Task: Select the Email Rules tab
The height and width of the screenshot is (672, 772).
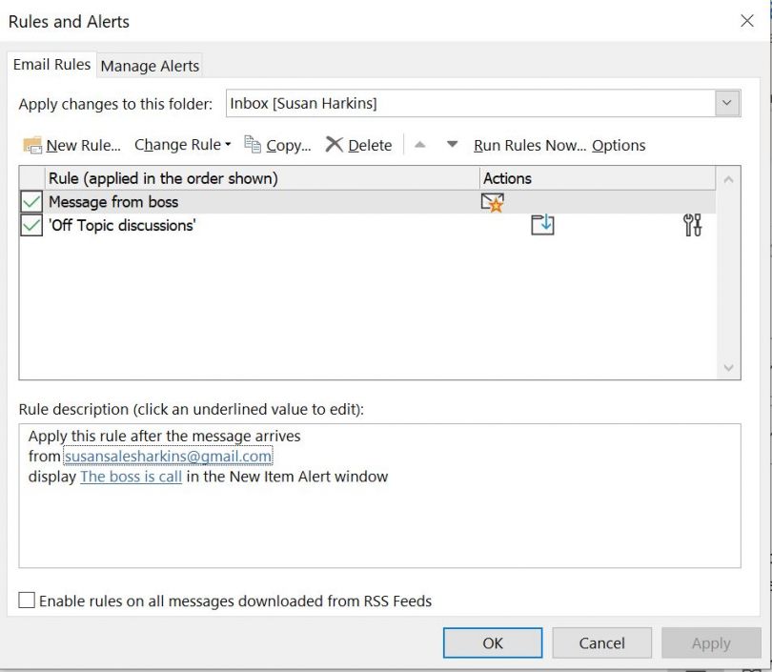Action: [x=51, y=65]
